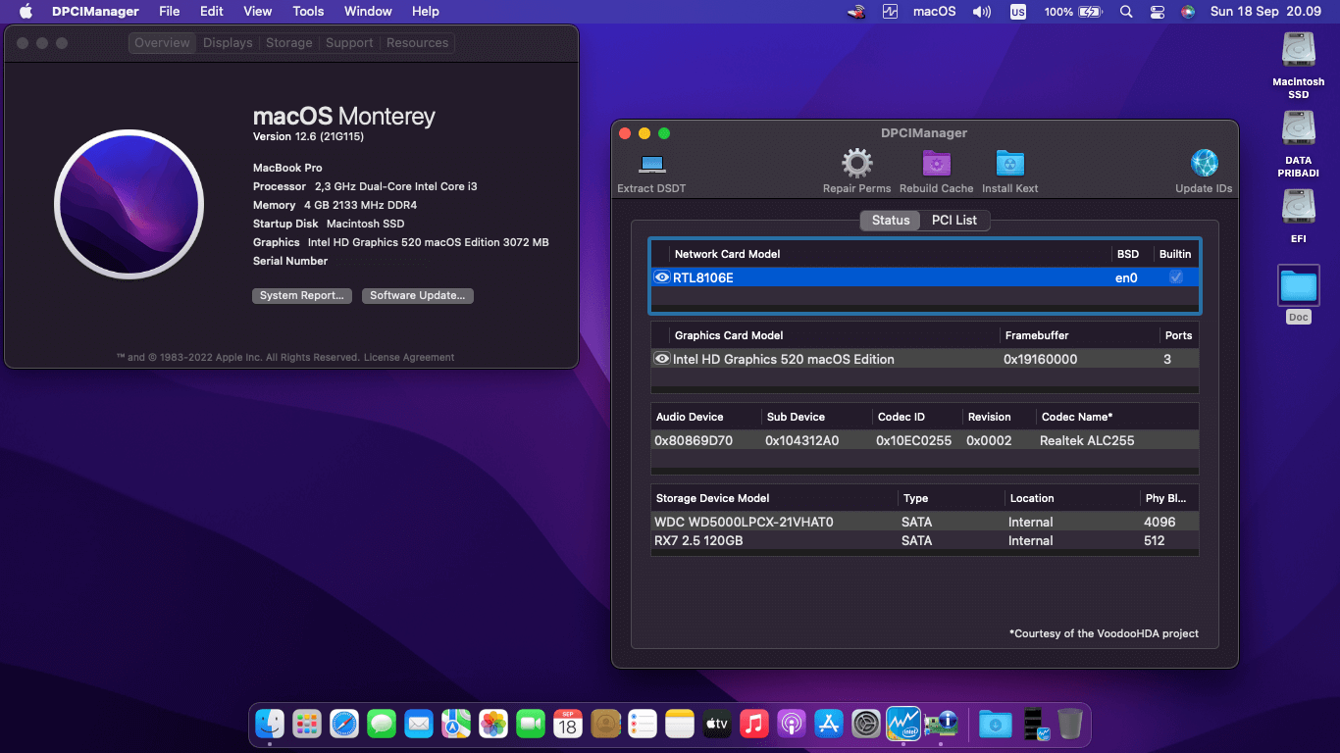Open the Storage tab in About This Mac
This screenshot has height=753, width=1340.
click(x=288, y=43)
